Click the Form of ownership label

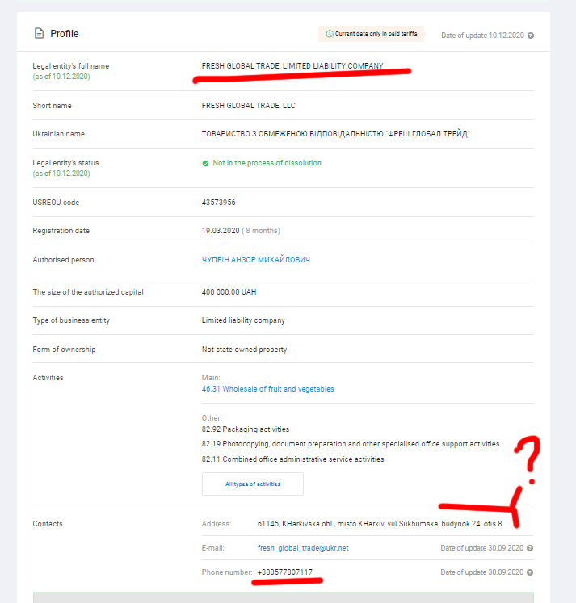coord(64,350)
